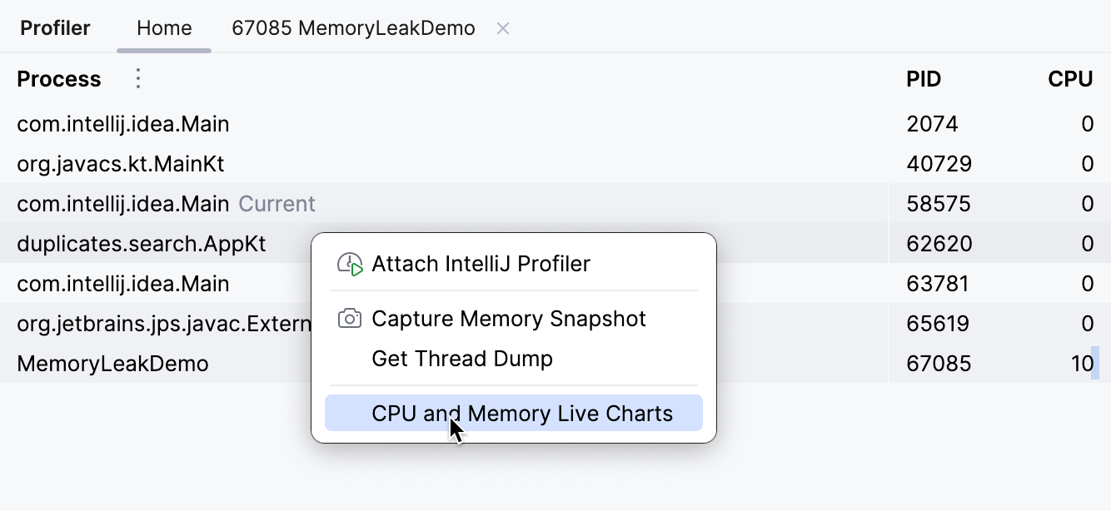Select com.intellij.idea.Main with PID 2074

[122, 123]
